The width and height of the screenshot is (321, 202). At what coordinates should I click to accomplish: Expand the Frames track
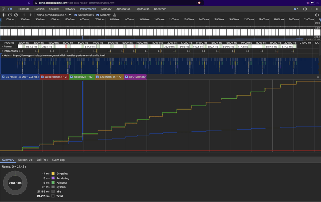coord(2,46)
